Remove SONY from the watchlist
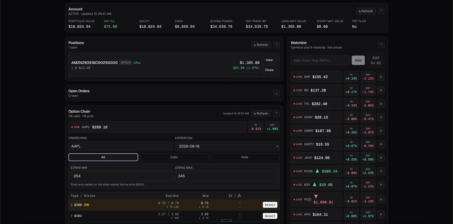The image size is (453, 224). click(381, 117)
